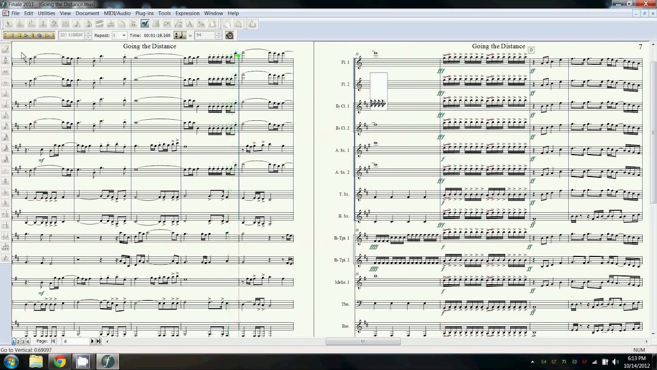Viewport: 657px width, 370px height.
Task: Click the eraser in the entry palette
Action: [x=6, y=49]
